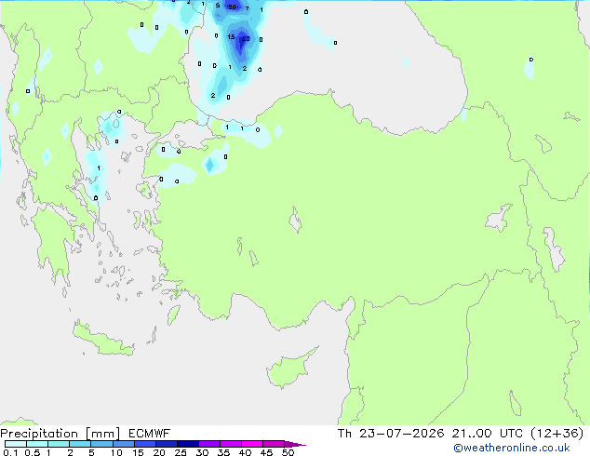Click the legend label '35'

click(223, 452)
